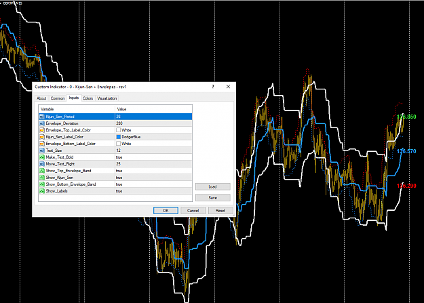The height and width of the screenshot is (303, 424).
Task: Click the OK button
Action: [166, 211]
